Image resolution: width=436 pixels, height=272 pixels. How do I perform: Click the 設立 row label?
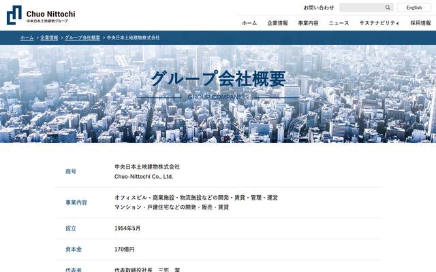pyautogui.click(x=71, y=228)
